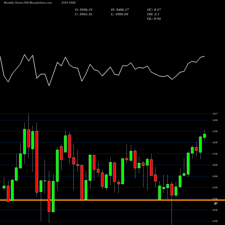Click the 'OC: 0.87' reading
The width and height of the screenshot is (225, 225).
tap(154, 10)
